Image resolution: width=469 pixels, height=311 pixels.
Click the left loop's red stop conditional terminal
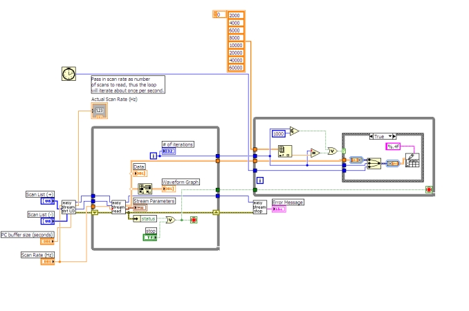(x=194, y=220)
